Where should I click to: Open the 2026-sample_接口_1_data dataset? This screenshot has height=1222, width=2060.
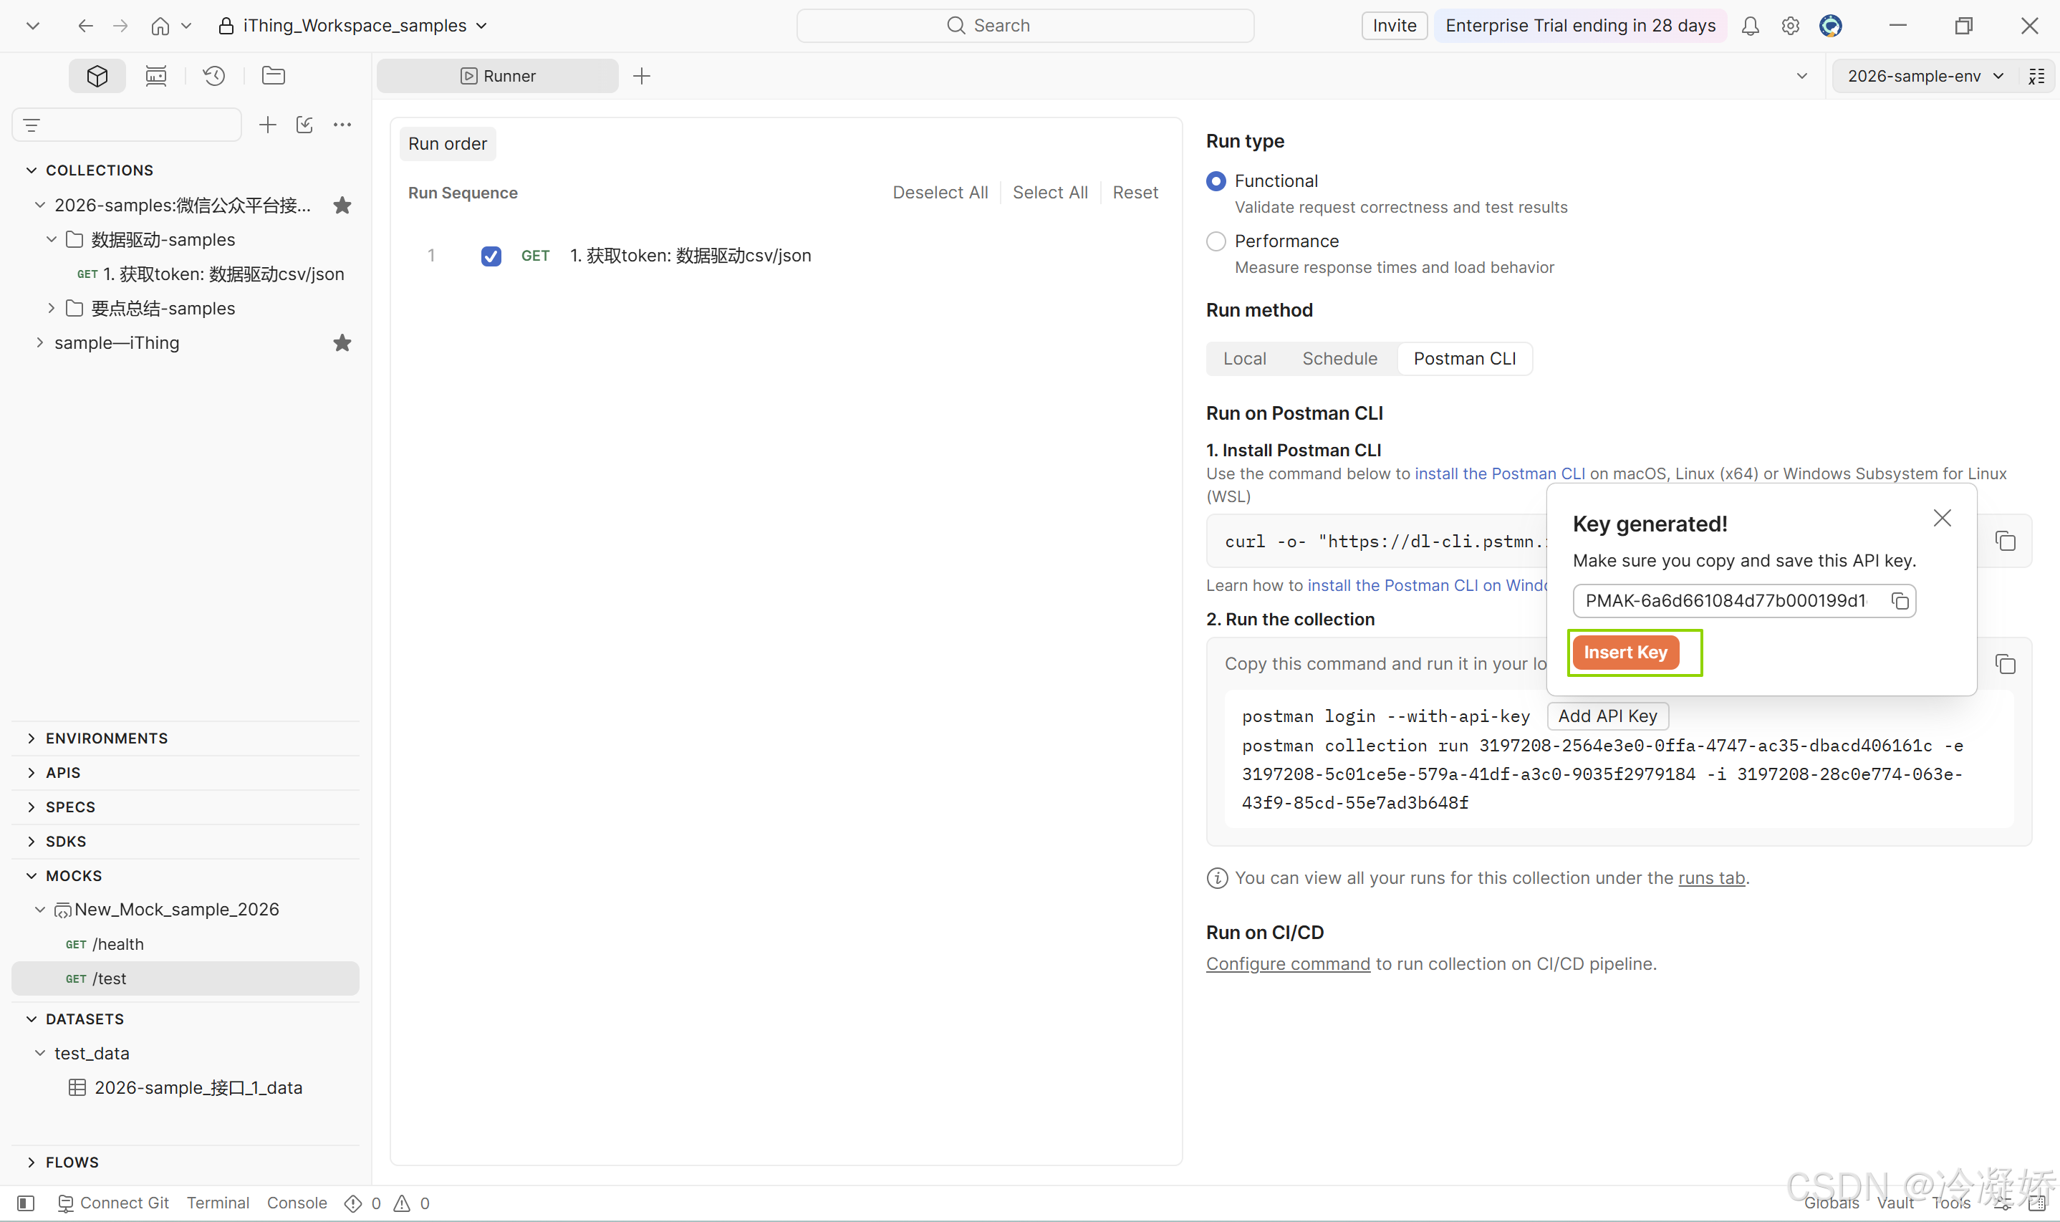click(186, 1088)
